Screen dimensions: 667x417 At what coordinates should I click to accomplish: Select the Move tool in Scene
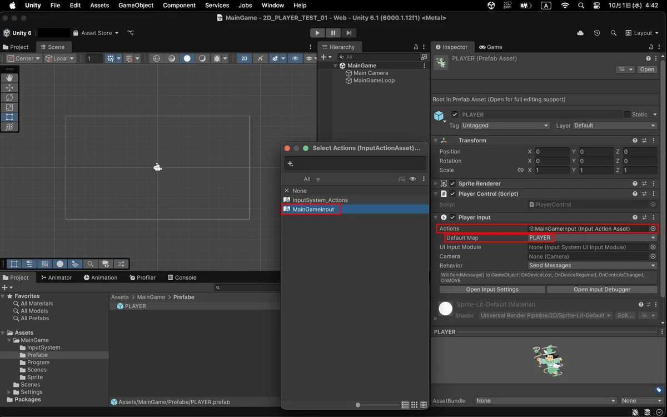(x=9, y=88)
